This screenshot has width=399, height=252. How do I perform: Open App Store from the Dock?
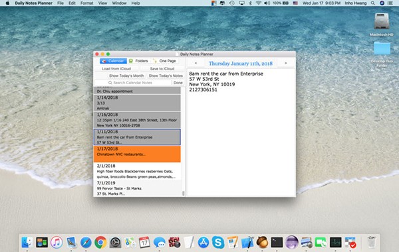click(x=203, y=242)
